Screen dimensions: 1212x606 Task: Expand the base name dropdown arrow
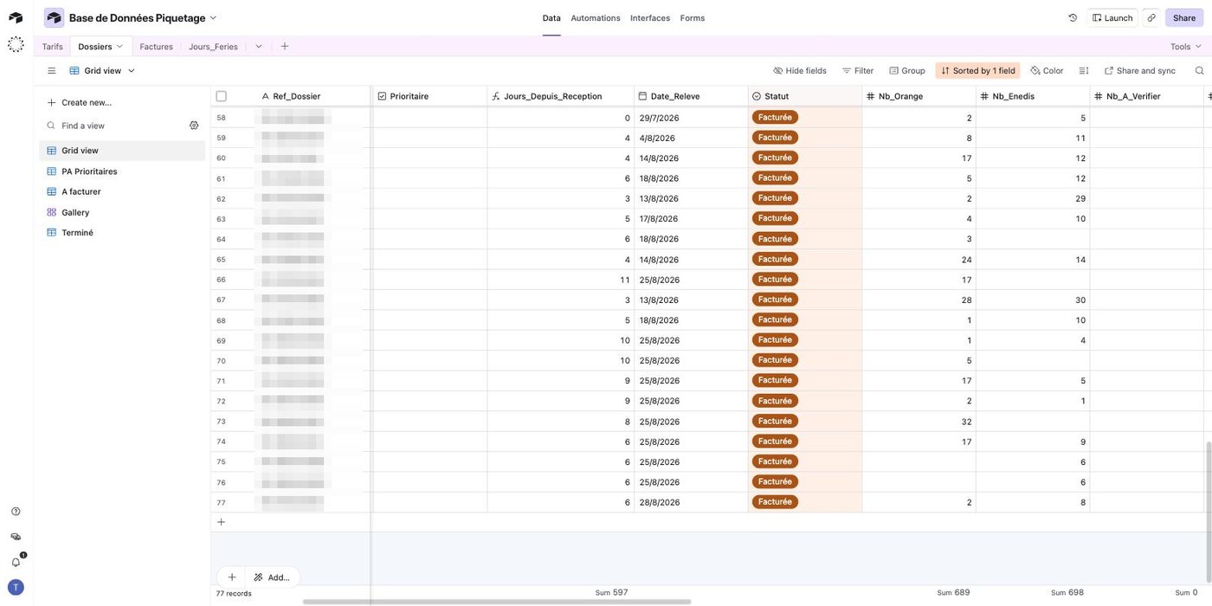coord(213,17)
